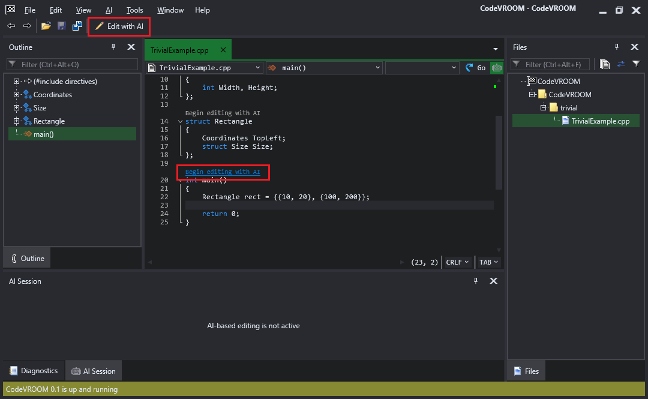Viewport: 648px width, 399px height.
Task: Navigate forward with the right arrow icon
Action: [27, 26]
